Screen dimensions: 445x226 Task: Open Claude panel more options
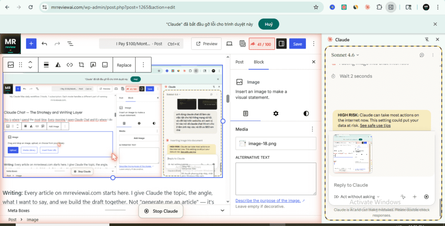pyautogui.click(x=433, y=55)
